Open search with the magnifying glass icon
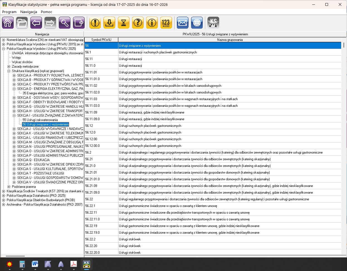Viewport: 347px width, 271px height. coord(65,23)
